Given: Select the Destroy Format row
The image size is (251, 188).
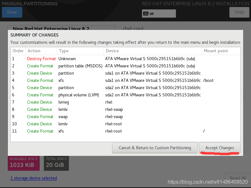Looking at the screenshot, I should [x=125, y=59].
